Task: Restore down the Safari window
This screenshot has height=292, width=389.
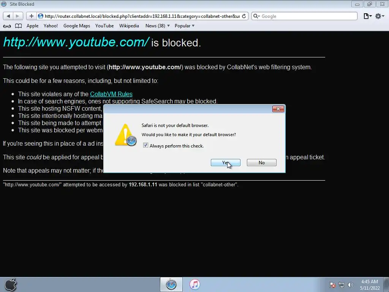Action: tap(370, 4)
